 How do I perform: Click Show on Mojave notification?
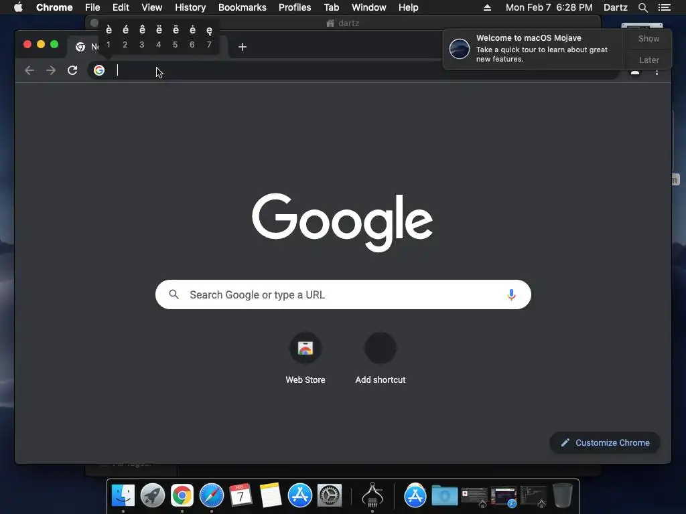tap(648, 38)
